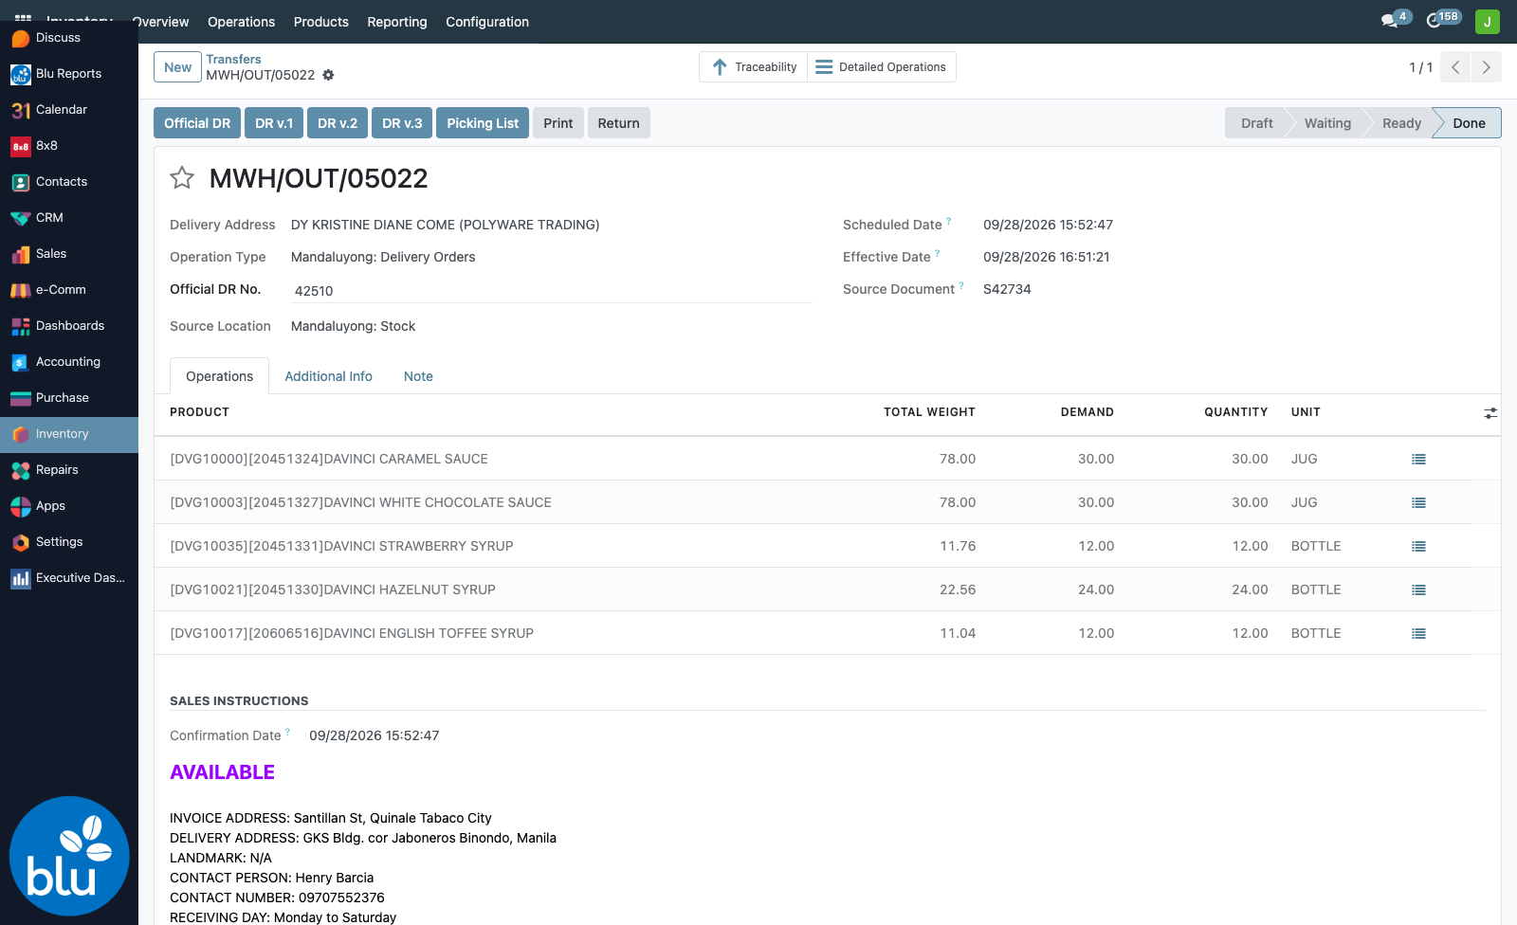Open Blu Reports app
The height and width of the screenshot is (925, 1517).
69,74
